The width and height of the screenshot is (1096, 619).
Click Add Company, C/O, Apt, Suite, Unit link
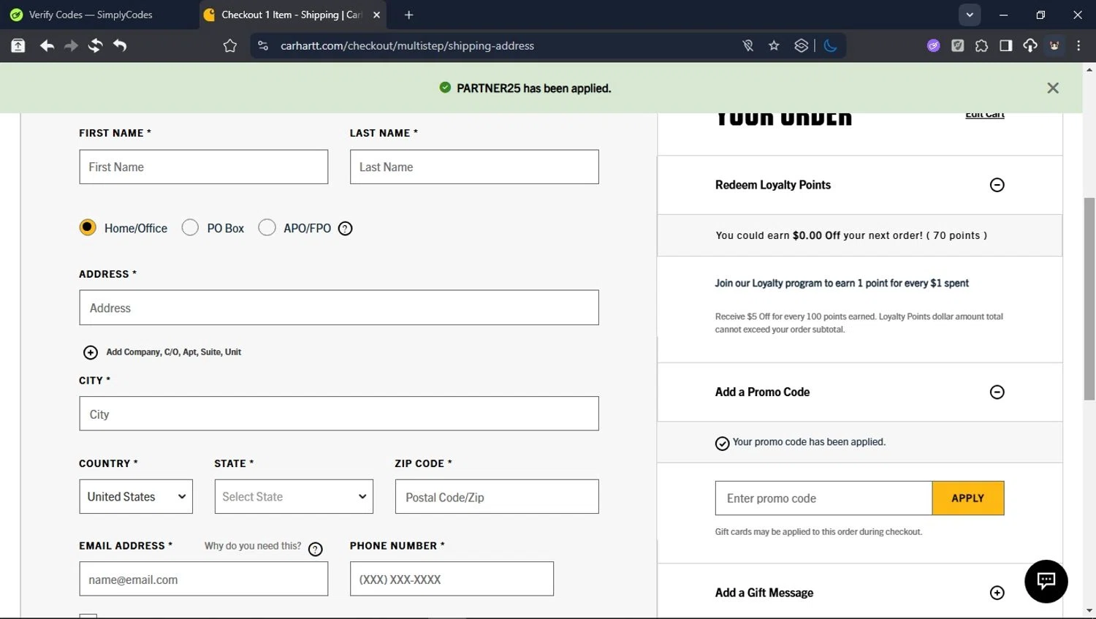pyautogui.click(x=174, y=352)
